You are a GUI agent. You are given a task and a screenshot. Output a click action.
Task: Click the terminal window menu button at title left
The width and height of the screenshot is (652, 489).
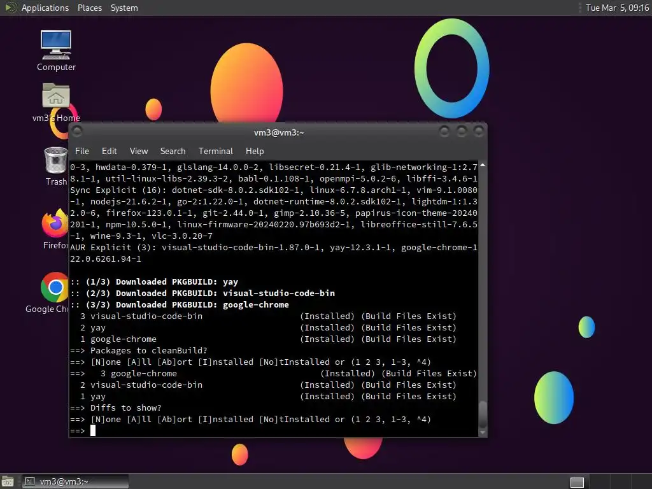tap(77, 132)
